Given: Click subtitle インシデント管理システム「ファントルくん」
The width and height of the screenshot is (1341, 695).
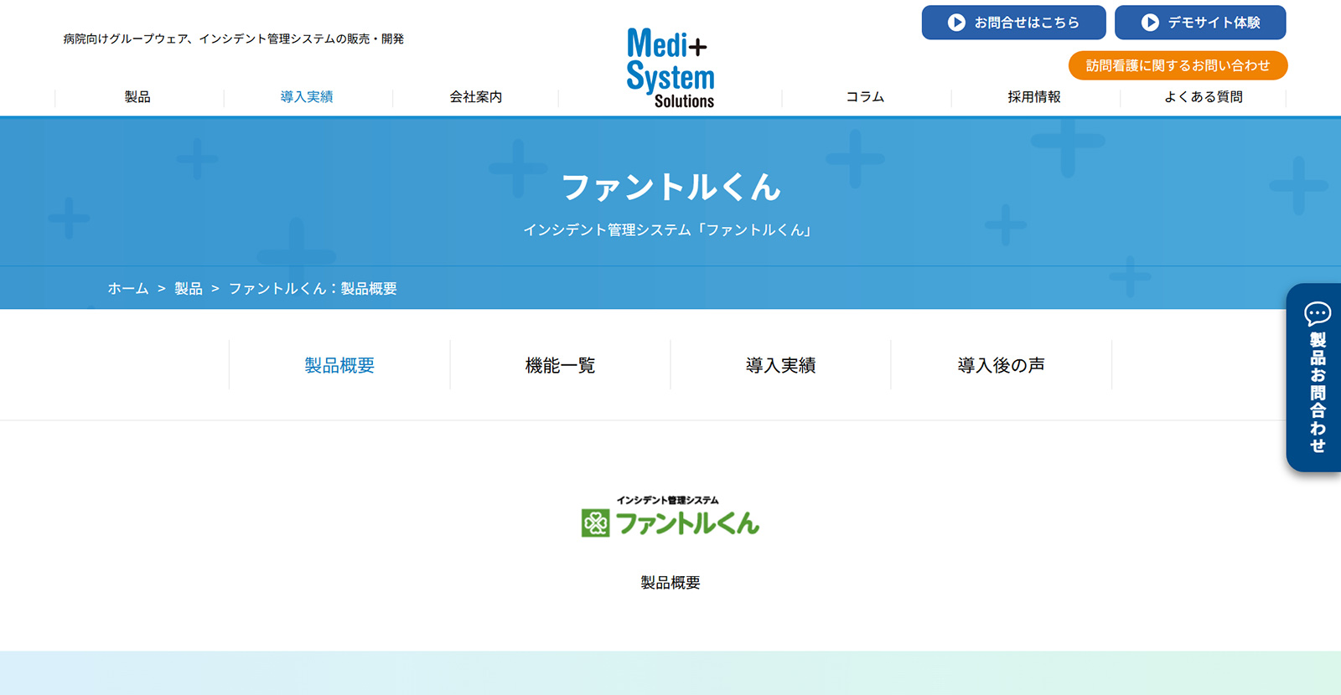Looking at the screenshot, I should (668, 230).
